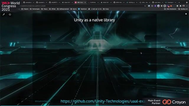Image resolution: width=189 pixels, height=106 pixels.
Task: Close the ViroPortal tab
Action: click(x=98, y=2)
